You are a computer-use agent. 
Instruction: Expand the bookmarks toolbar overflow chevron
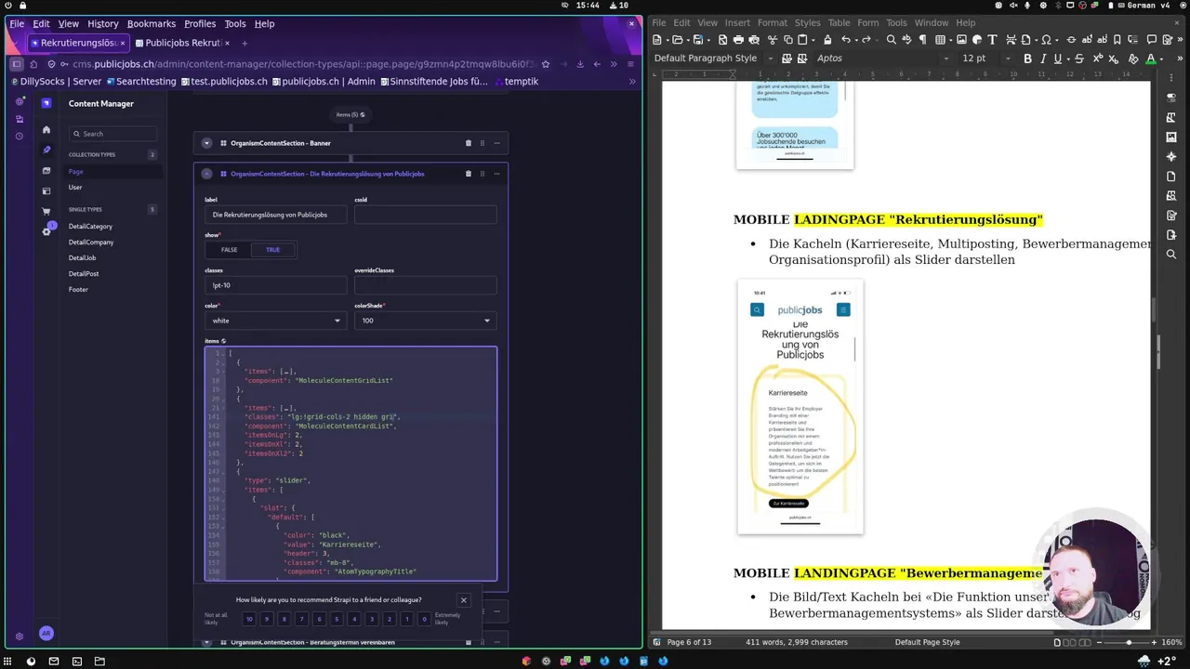click(632, 82)
